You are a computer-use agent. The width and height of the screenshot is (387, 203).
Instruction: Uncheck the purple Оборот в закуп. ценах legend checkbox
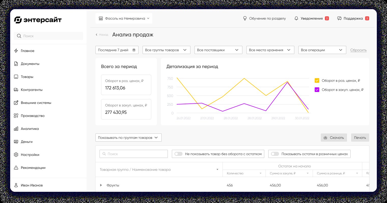[x=317, y=90]
